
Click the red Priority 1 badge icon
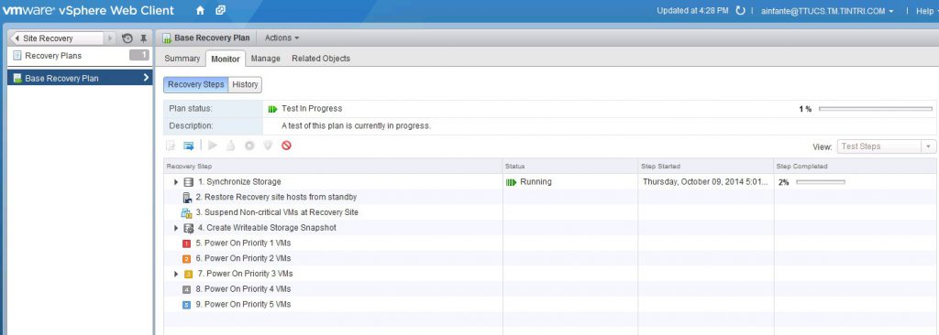pos(186,243)
